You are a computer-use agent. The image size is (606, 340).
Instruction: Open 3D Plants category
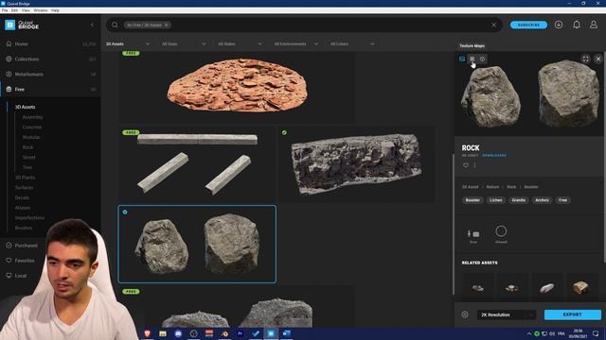coord(25,178)
